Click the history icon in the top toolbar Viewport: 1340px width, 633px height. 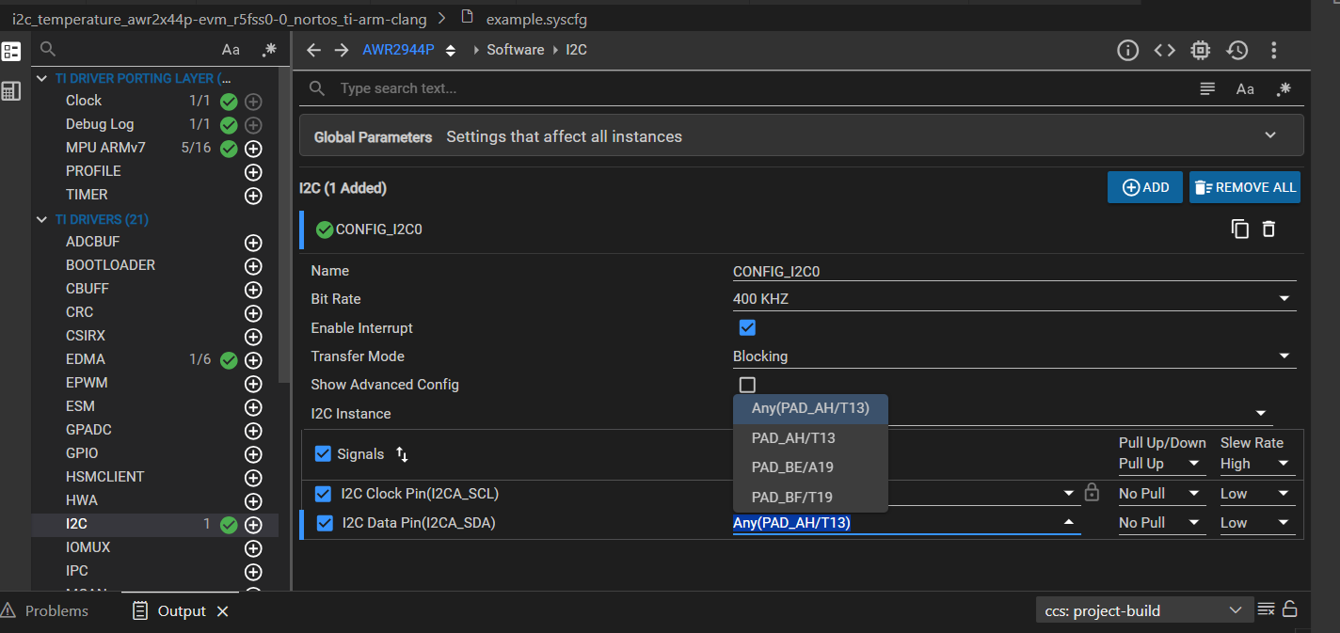[x=1236, y=50]
